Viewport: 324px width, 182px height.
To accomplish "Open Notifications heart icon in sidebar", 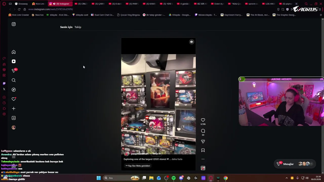I will pyautogui.click(x=14, y=99).
